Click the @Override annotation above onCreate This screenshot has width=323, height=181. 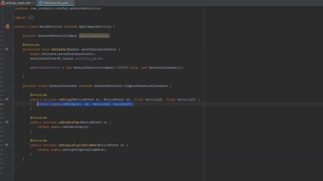click(31, 45)
